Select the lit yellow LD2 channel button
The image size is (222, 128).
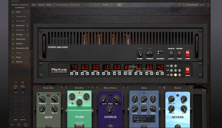click(x=176, y=75)
